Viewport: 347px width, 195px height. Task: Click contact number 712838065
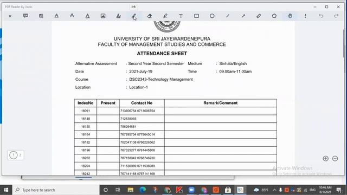tap(128, 119)
